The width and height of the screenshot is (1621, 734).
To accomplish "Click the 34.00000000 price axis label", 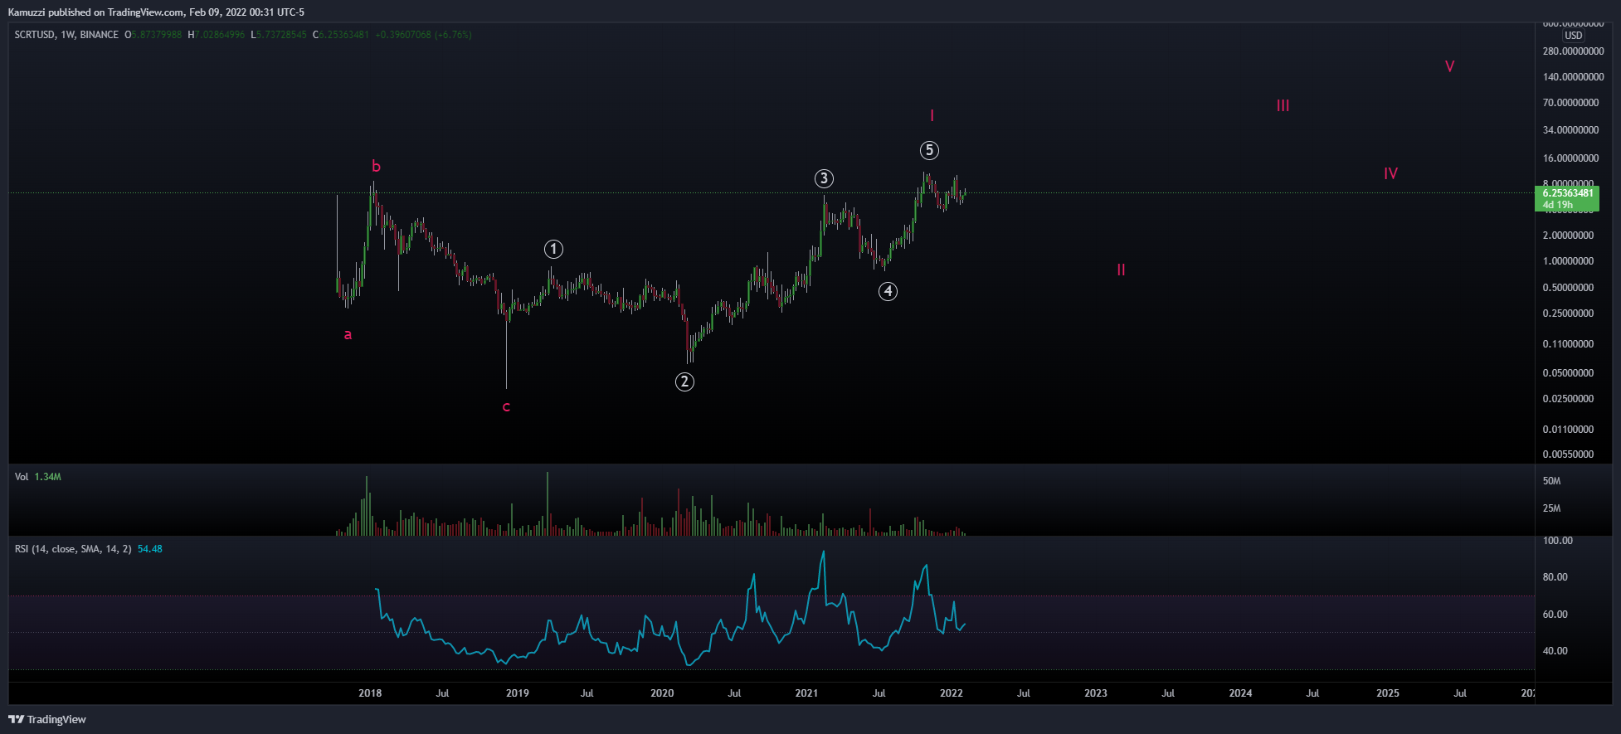I will click(x=1570, y=130).
